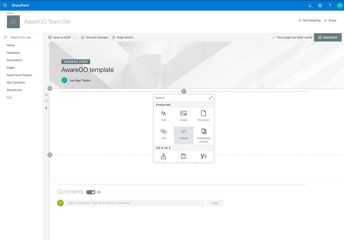Click the Post comment button
Viewport: 344px width, 240px height.
click(215, 203)
